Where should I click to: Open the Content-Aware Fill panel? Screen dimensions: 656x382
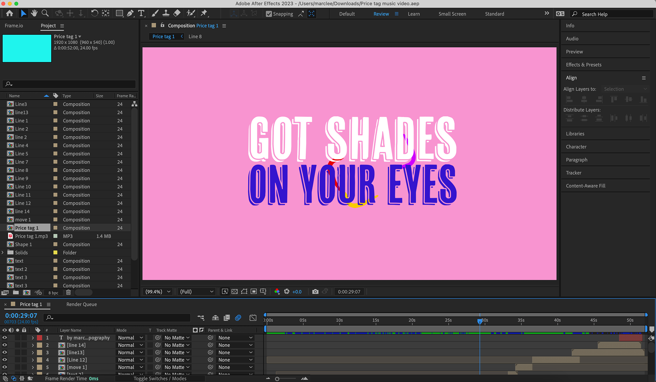(585, 186)
